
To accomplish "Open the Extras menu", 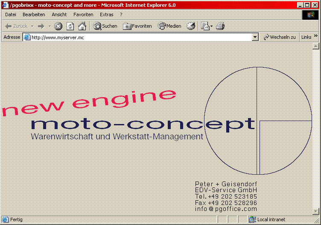I will pos(107,14).
